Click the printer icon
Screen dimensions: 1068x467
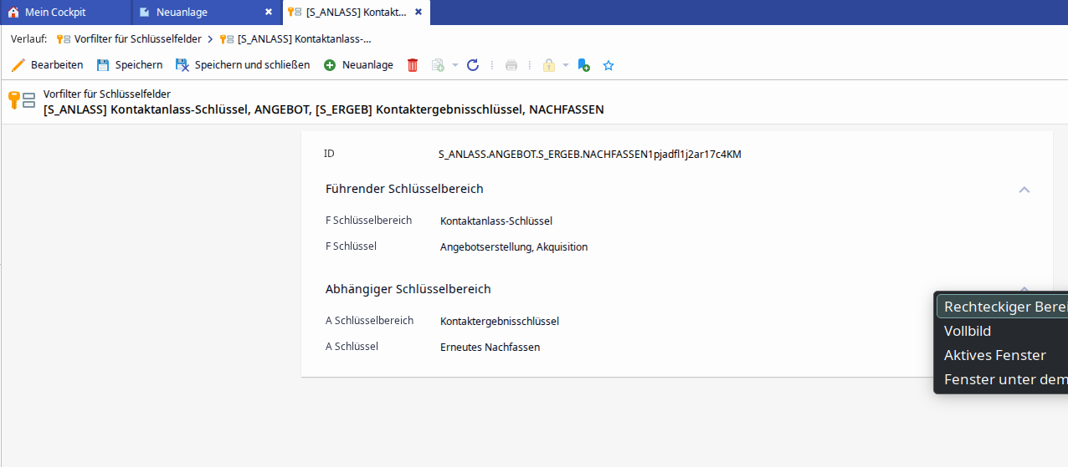[x=511, y=65]
